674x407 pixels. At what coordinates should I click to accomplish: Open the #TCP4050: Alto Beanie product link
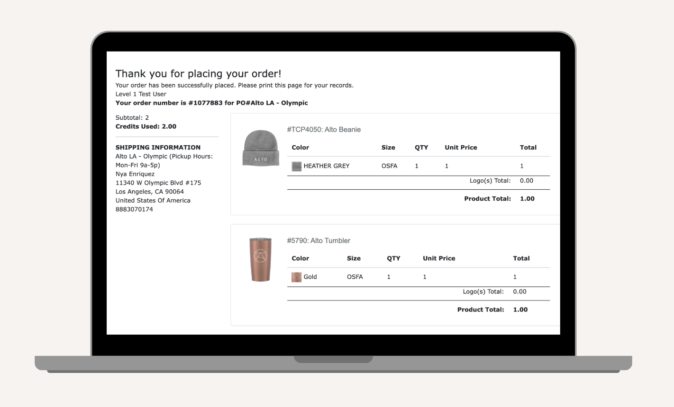point(324,130)
